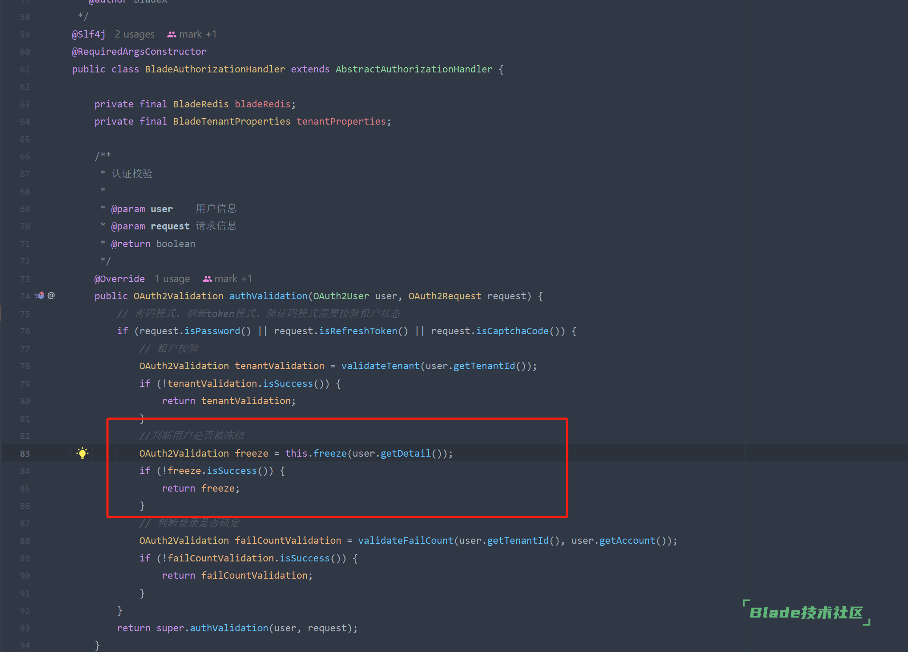Screen dimensions: 908x652
Task: Click the getAccount() call on line 88
Action: point(633,540)
